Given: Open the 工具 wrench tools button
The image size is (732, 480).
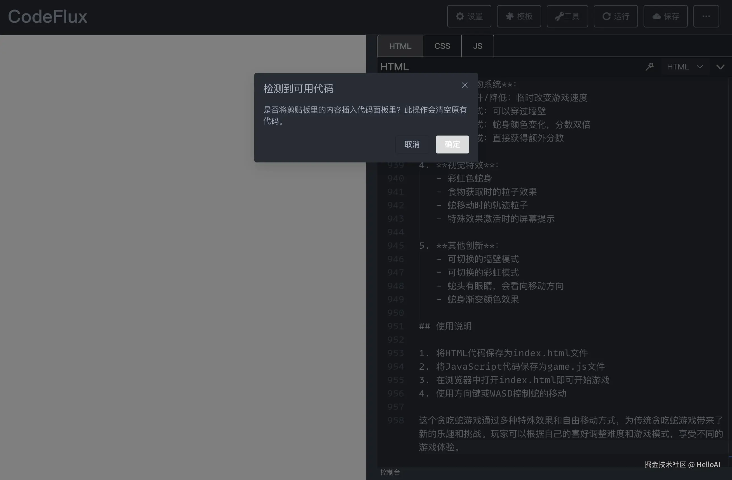Looking at the screenshot, I should pos(567,16).
